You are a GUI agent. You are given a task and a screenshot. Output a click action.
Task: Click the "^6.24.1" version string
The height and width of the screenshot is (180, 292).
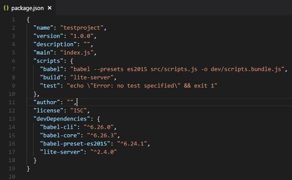click(132, 143)
